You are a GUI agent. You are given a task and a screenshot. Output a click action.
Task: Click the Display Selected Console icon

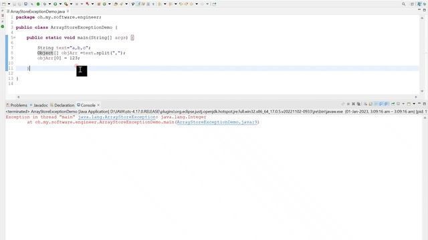(399, 104)
